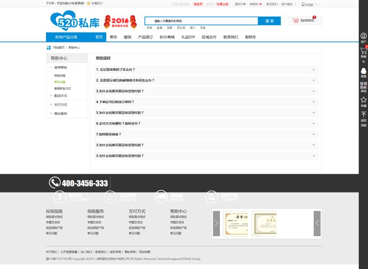Open 联系我们 in the main navigation bar
This screenshot has height=269, width=368.
231,37
